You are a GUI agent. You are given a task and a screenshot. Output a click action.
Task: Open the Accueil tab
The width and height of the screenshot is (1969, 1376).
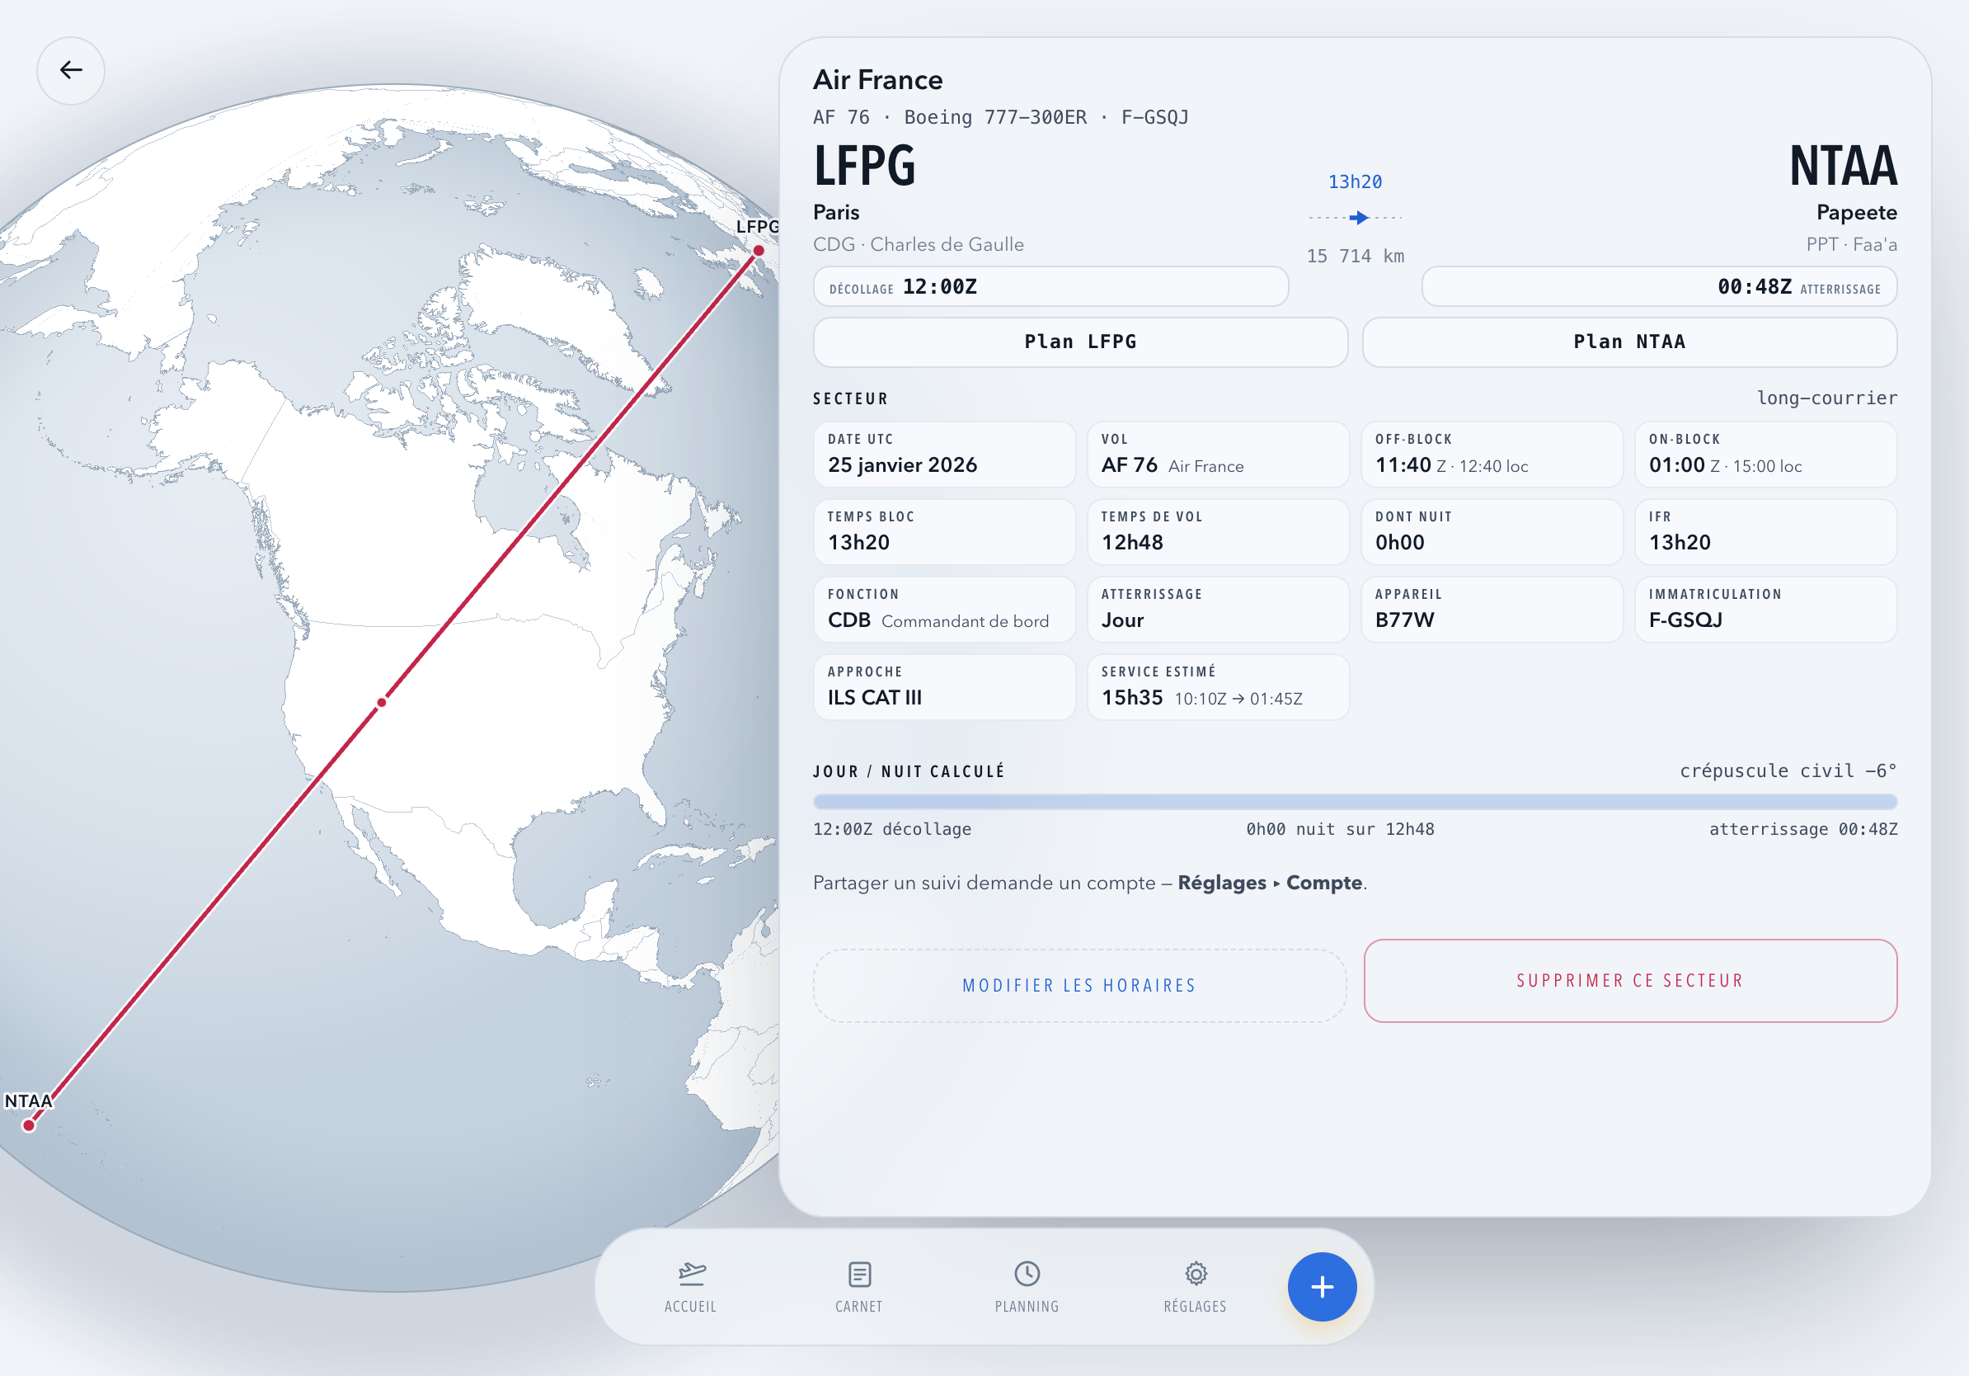(x=690, y=1286)
